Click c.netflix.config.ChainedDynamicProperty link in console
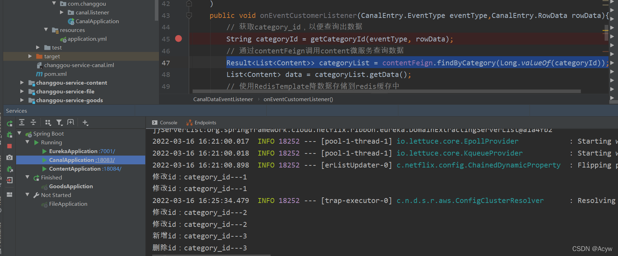The image size is (618, 256). pyautogui.click(x=478, y=165)
